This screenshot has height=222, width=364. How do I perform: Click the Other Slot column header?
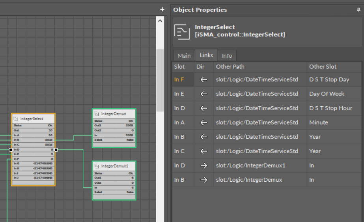[x=323, y=67]
